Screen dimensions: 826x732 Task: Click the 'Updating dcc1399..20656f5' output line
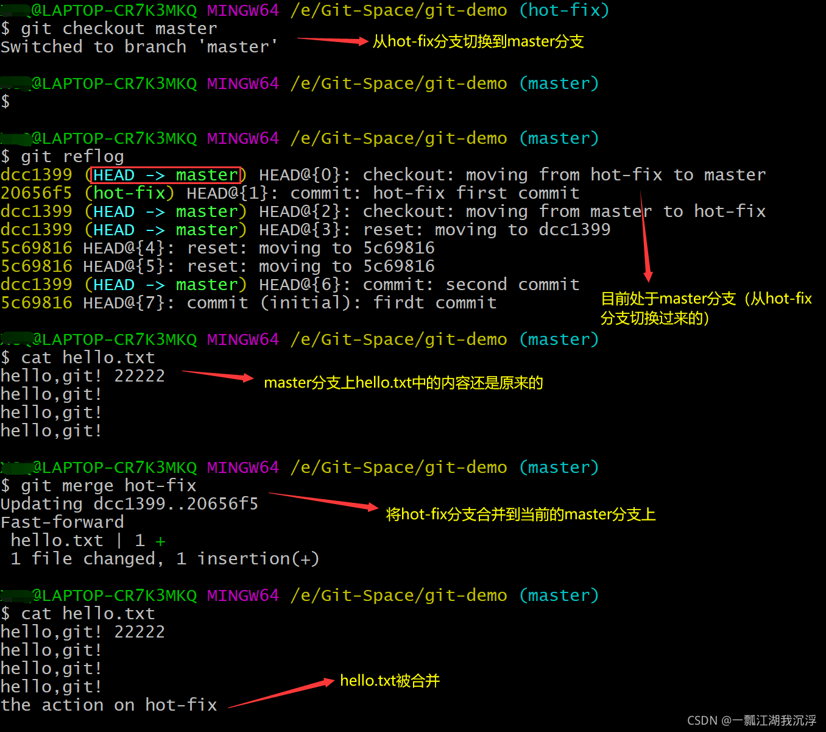(x=130, y=504)
